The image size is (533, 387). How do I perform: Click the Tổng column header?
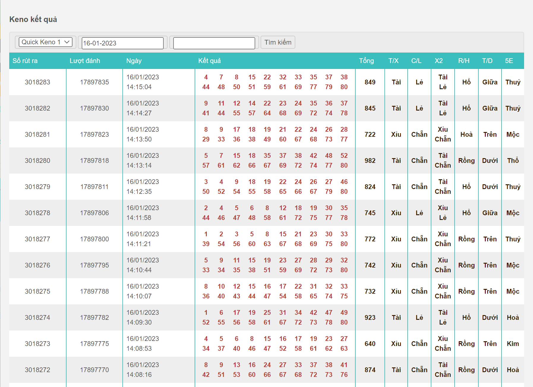[366, 61]
